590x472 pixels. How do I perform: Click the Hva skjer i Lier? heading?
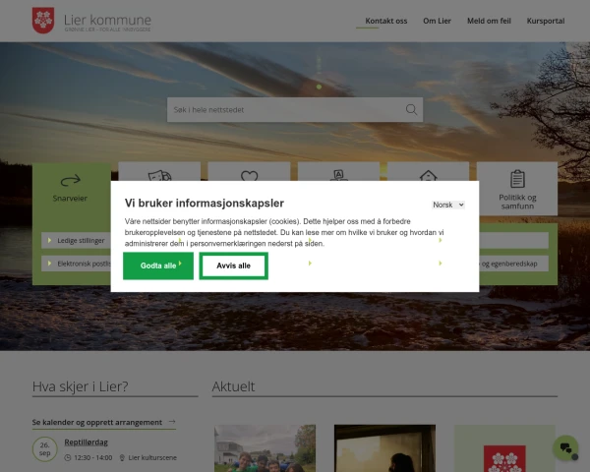point(81,386)
